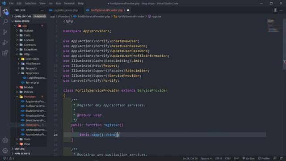Image resolution: width=286 pixels, height=161 pixels.
Task: Open the Extensions view
Action: point(5,53)
